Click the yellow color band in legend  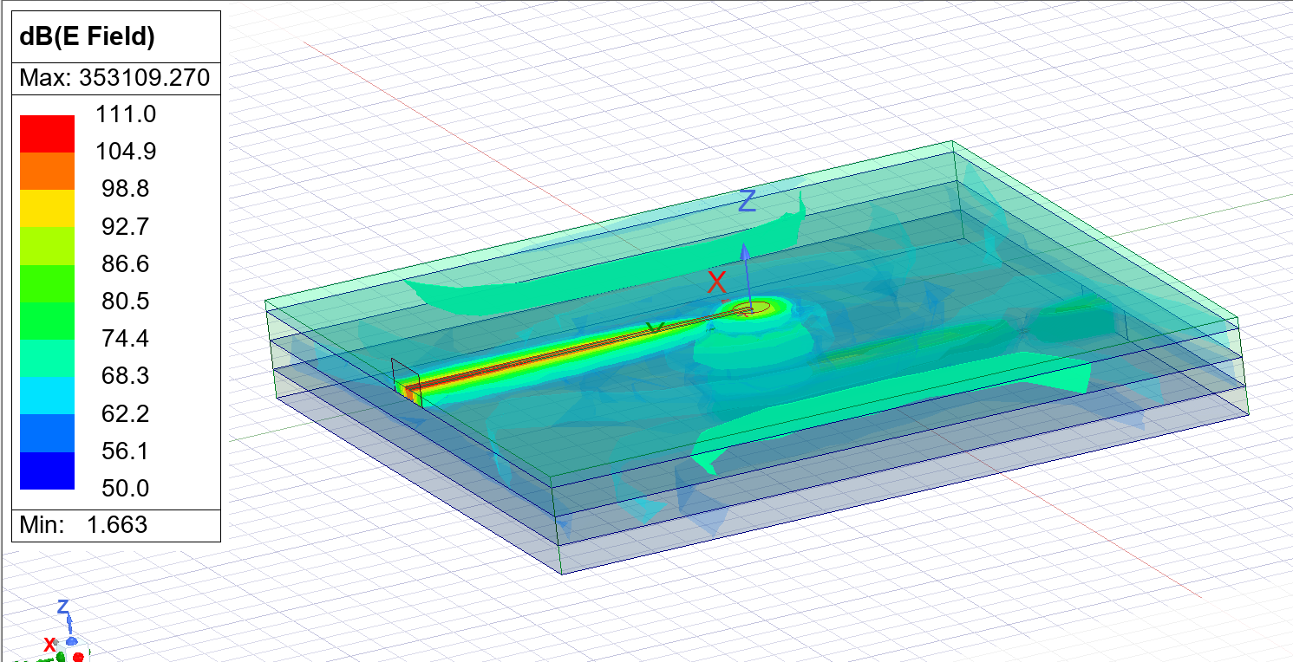pos(48,209)
